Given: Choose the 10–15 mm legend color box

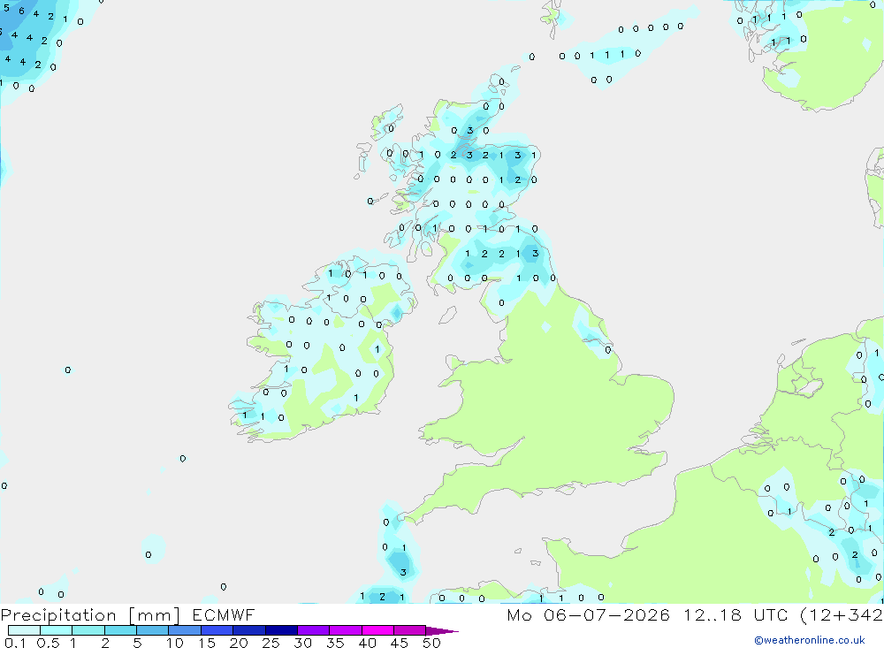Looking at the screenshot, I should click(185, 630).
